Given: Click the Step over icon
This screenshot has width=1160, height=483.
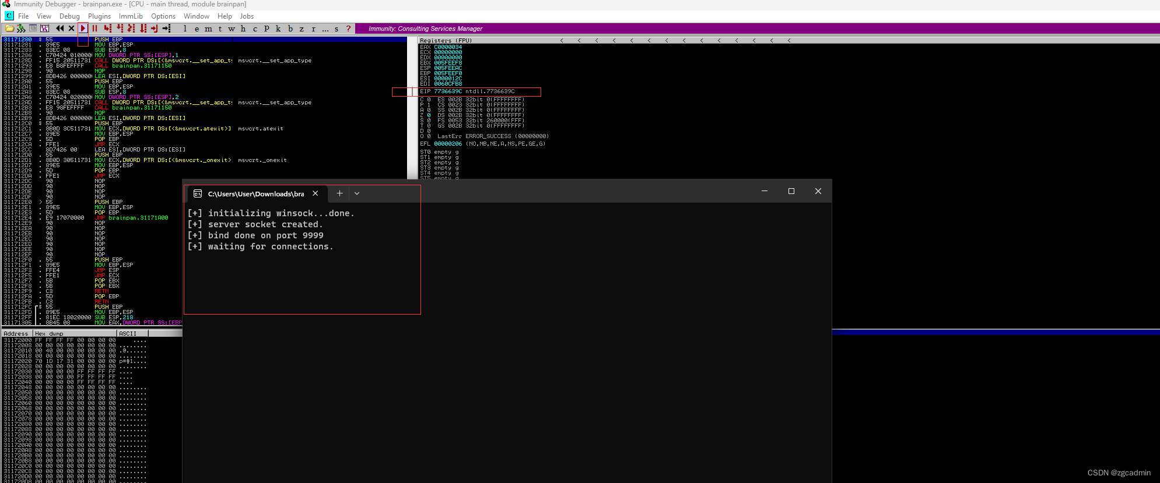Looking at the screenshot, I should point(120,28).
